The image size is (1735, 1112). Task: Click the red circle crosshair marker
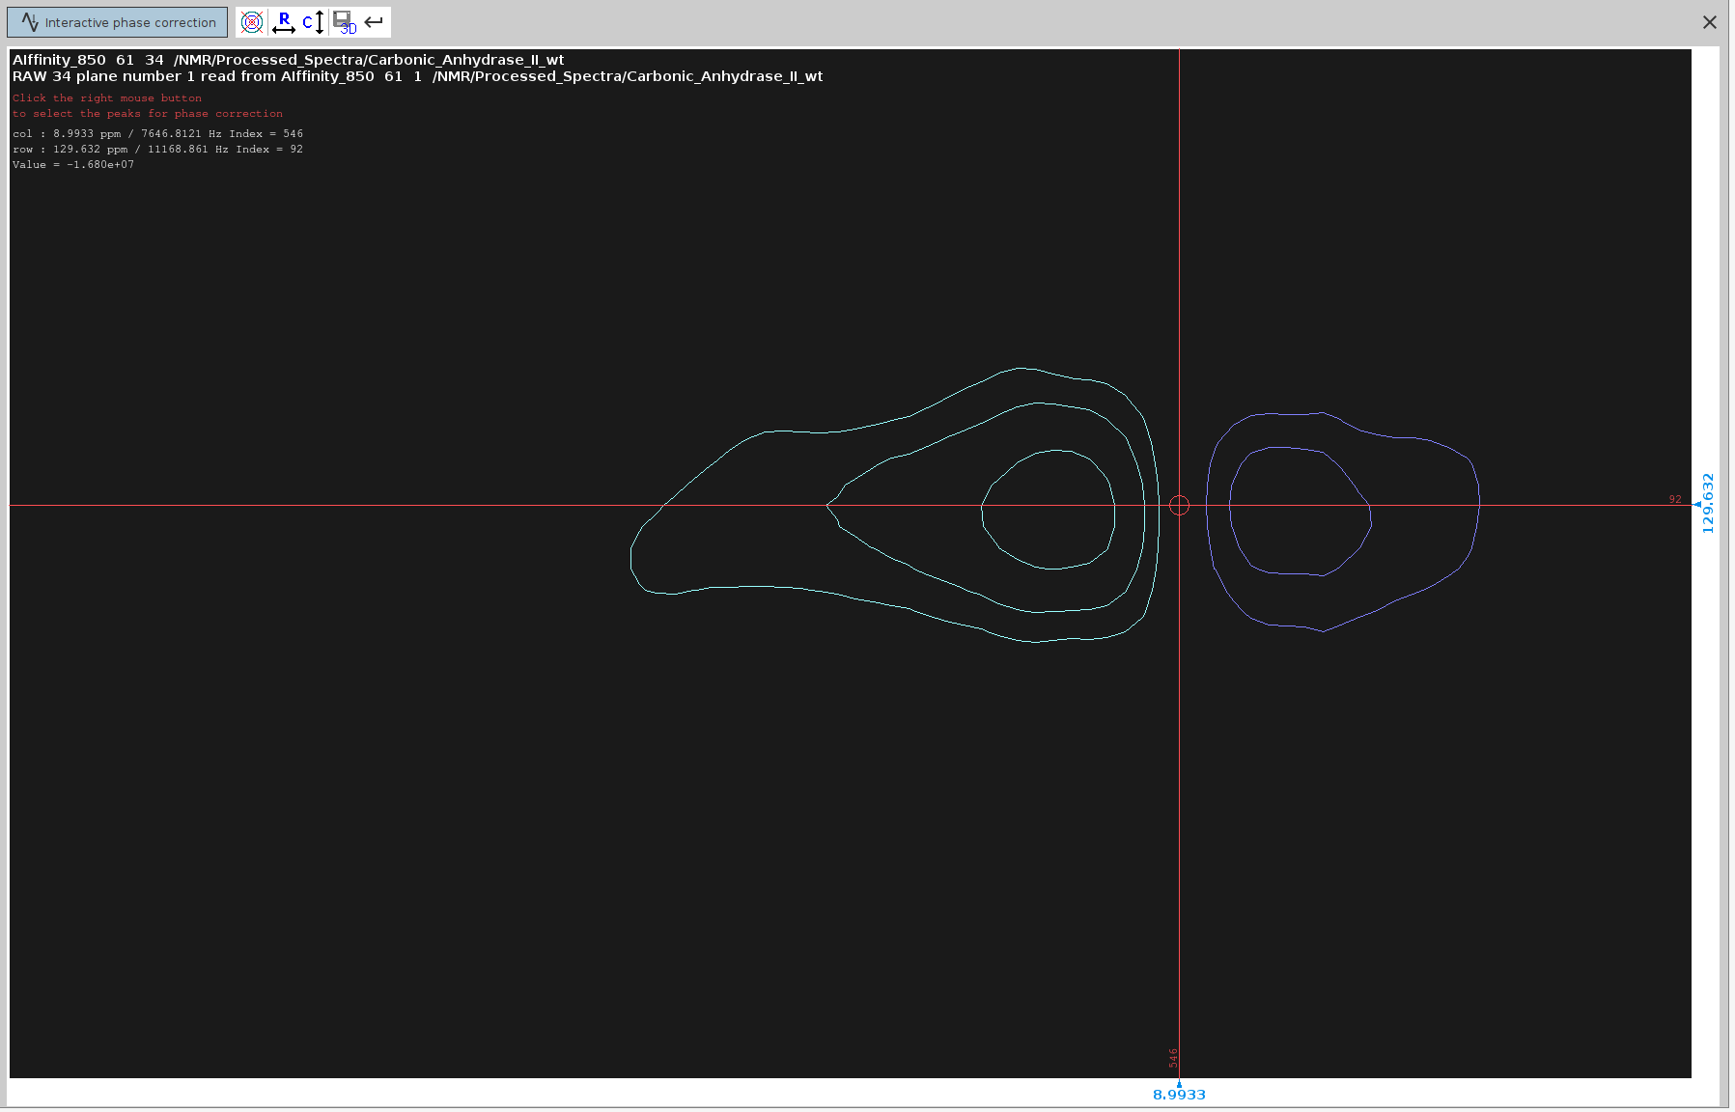click(1179, 505)
